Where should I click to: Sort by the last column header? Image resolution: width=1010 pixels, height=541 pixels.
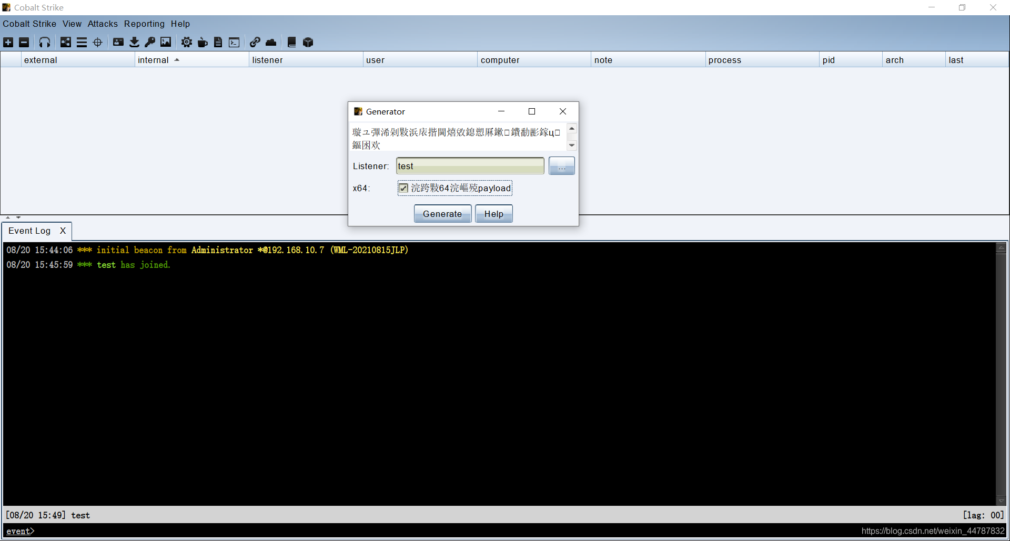pyautogui.click(x=977, y=60)
